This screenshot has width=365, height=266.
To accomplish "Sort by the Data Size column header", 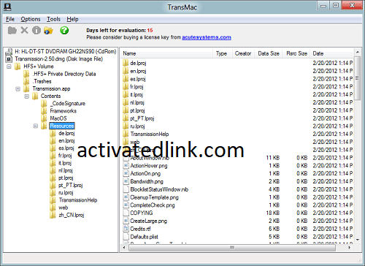I will tap(269, 53).
